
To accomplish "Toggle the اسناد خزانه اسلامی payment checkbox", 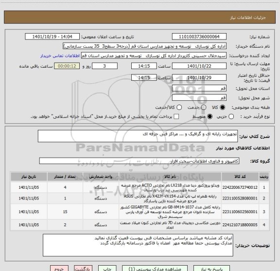I will tap(176, 117).
